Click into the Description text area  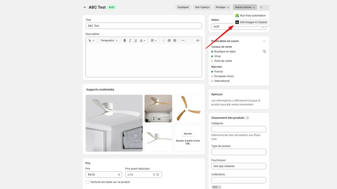coord(144,60)
